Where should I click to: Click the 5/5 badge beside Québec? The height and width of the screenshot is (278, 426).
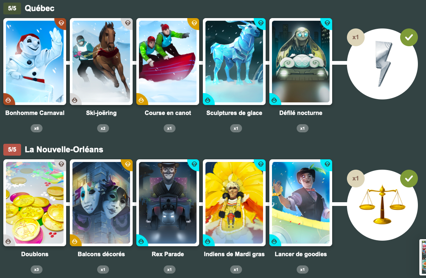click(x=12, y=9)
